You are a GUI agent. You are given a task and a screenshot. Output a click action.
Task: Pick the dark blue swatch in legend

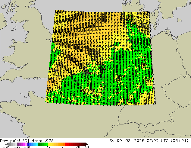click(28, 144)
